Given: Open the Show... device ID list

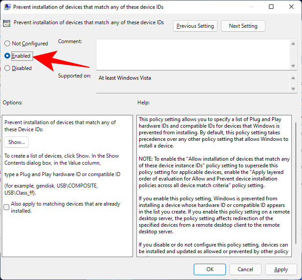Looking at the screenshot, I should (x=17, y=142).
